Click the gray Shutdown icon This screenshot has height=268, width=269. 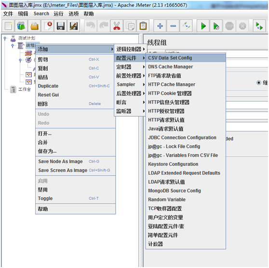242,26
